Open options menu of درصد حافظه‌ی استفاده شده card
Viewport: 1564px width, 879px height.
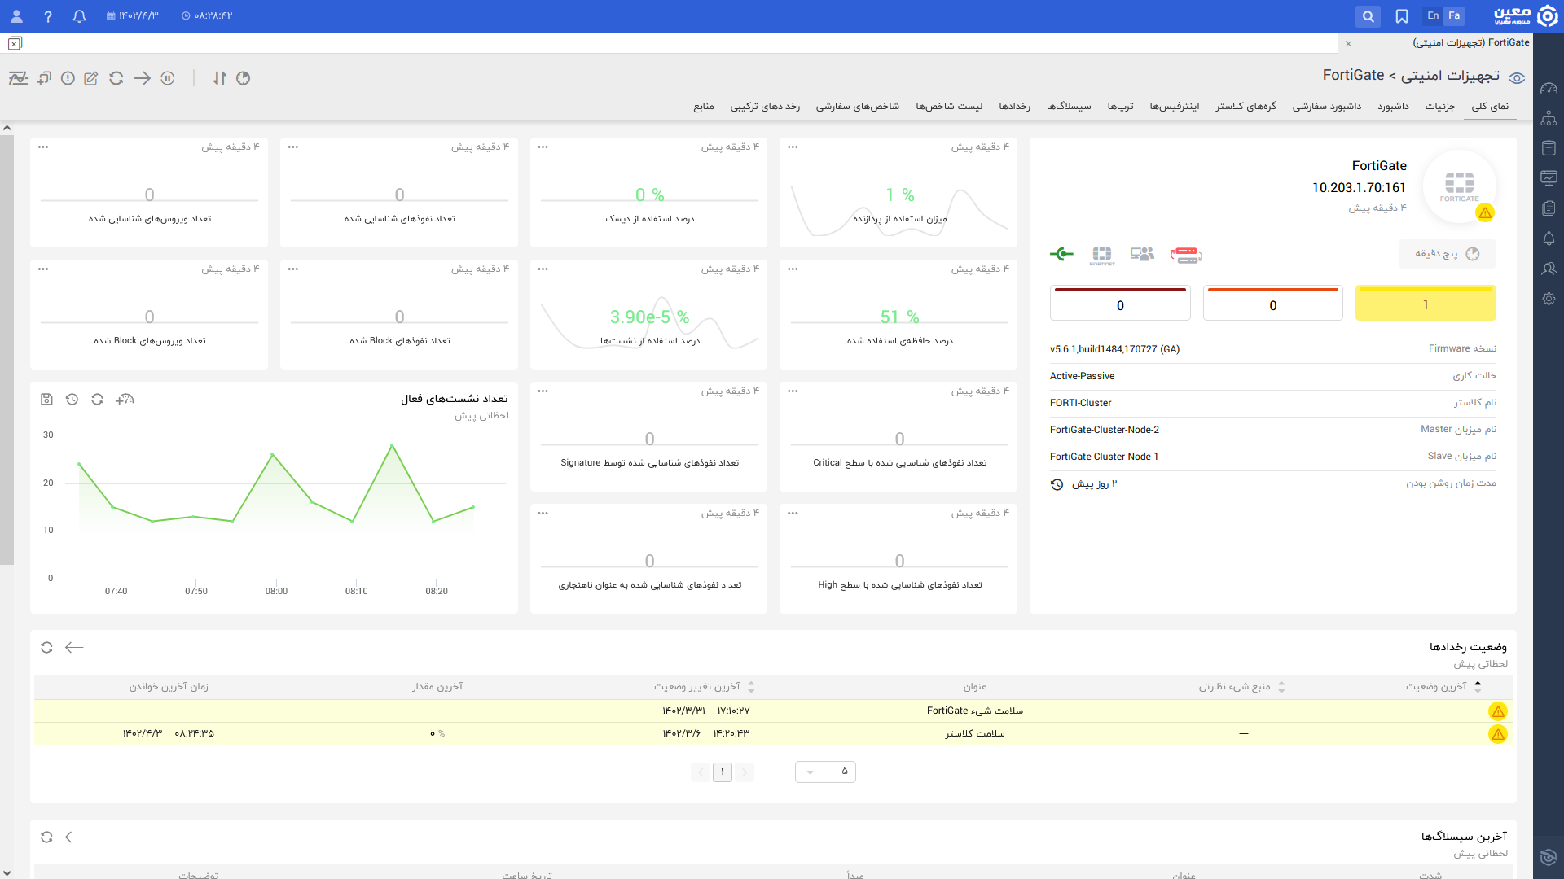coord(793,269)
